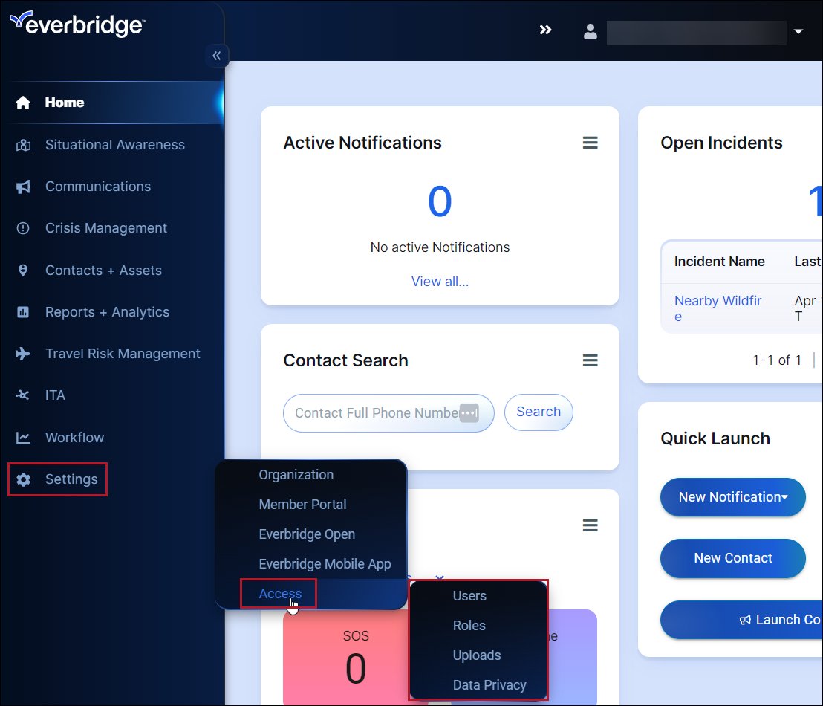Open the hamburger menu above the SOS tile
823x706 pixels.
point(590,525)
